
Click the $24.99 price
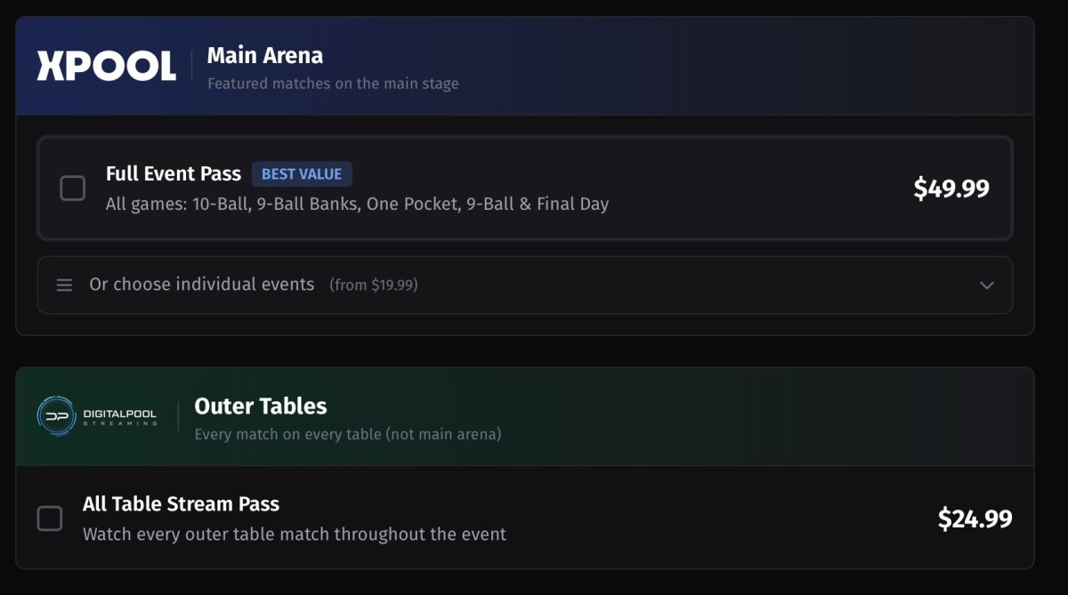975,519
